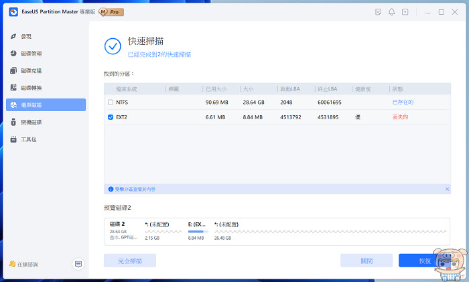Select the 磁碟 2 disk info block
Screen dimensions: 469x282
pos(123,230)
